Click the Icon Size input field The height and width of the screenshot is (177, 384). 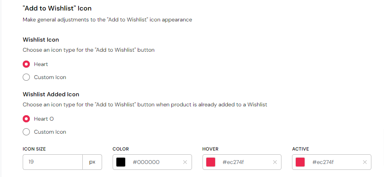point(53,162)
